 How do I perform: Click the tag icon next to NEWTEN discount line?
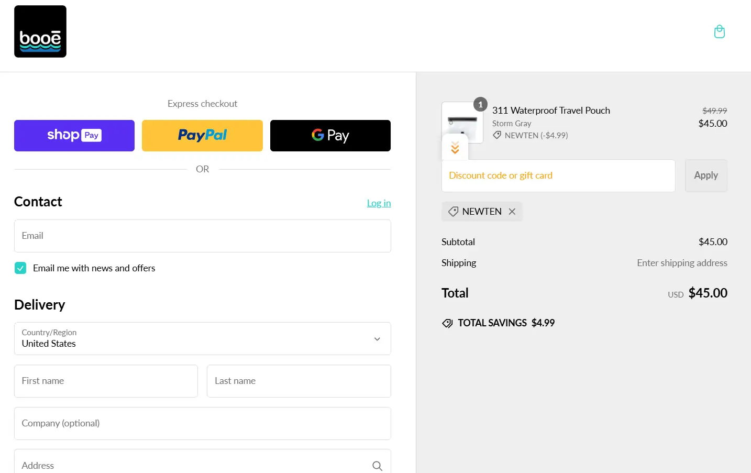pyautogui.click(x=496, y=135)
